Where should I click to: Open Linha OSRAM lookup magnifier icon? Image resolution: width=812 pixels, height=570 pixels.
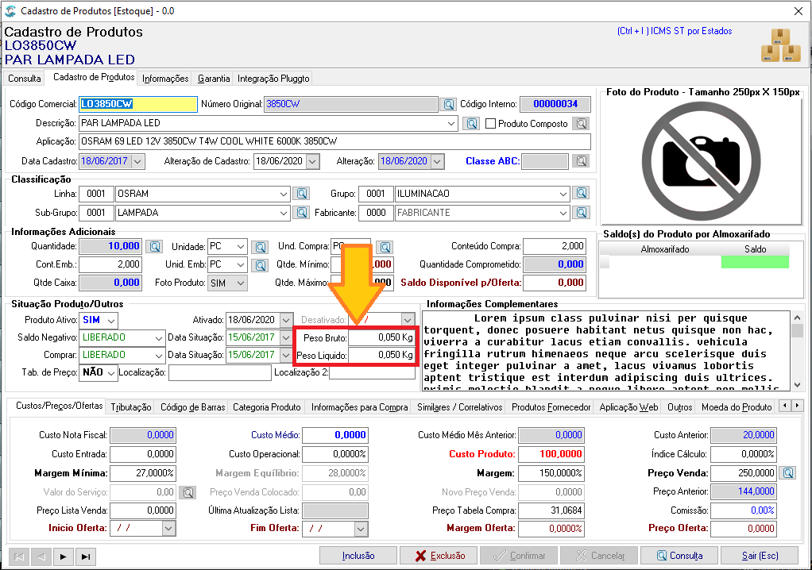click(x=301, y=194)
